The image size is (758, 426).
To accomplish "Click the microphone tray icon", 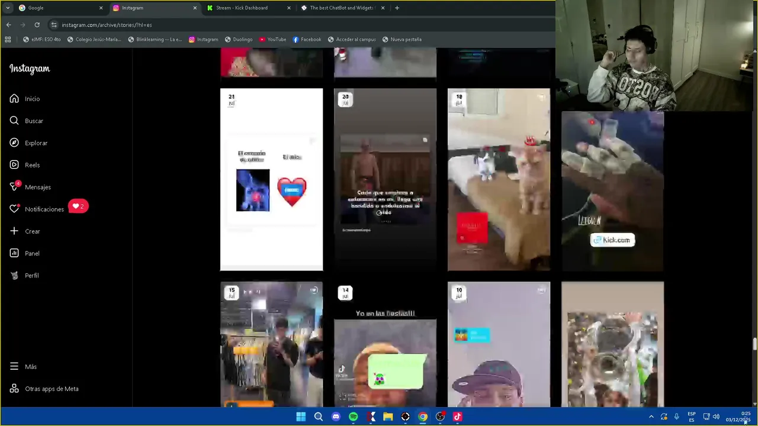I will [676, 417].
